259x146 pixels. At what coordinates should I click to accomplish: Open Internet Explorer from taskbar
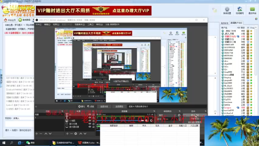click(20, 142)
